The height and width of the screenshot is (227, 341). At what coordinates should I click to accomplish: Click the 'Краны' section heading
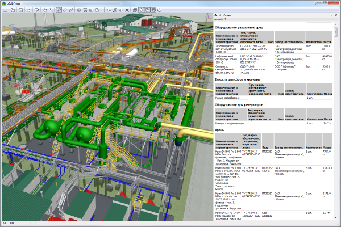click(221, 129)
